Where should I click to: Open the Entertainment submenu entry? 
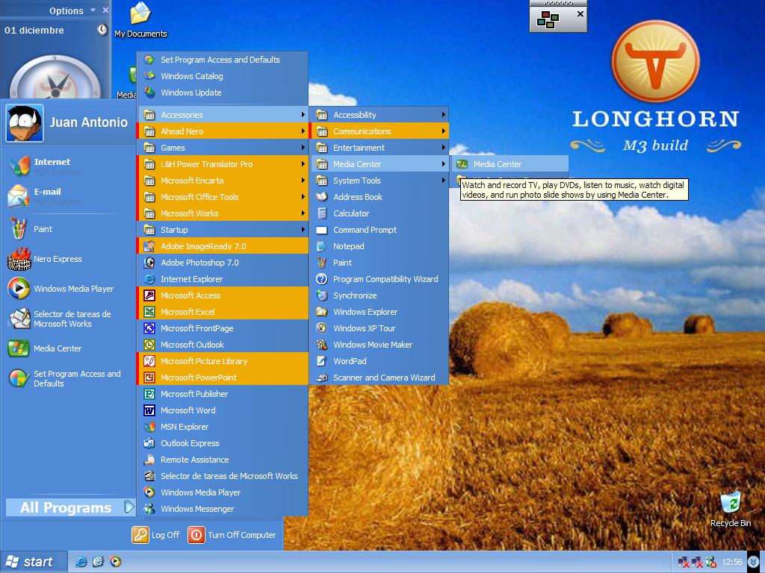[380, 148]
